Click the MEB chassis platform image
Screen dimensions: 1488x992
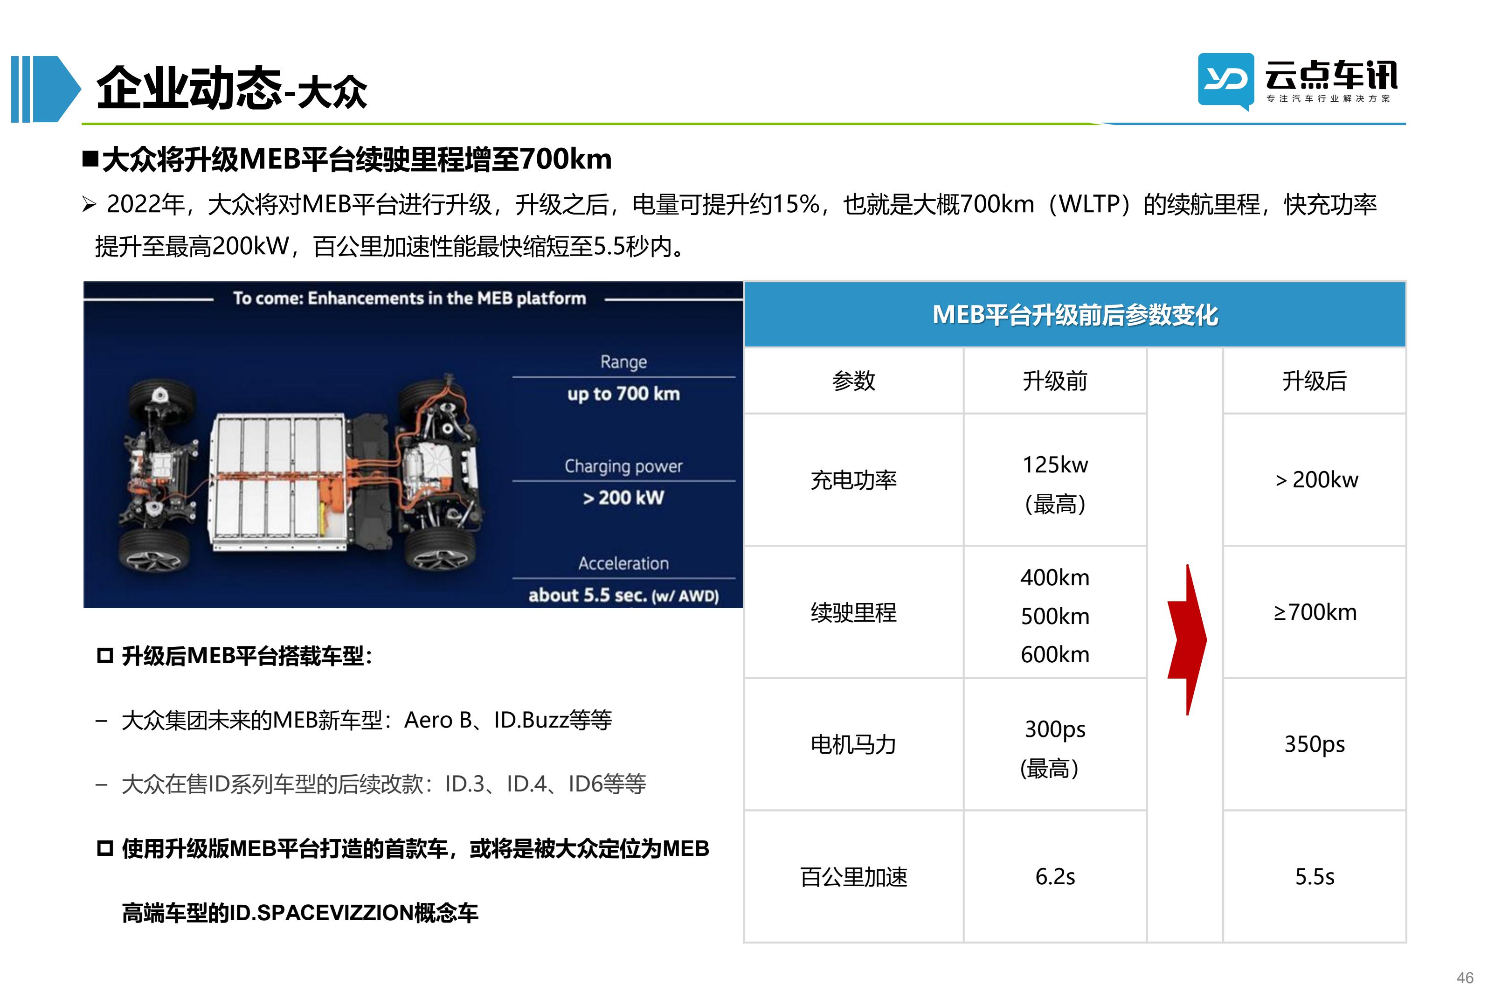pyautogui.click(x=413, y=445)
